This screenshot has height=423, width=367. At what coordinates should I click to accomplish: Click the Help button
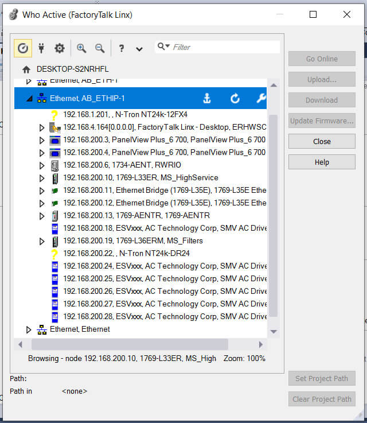[x=322, y=162]
